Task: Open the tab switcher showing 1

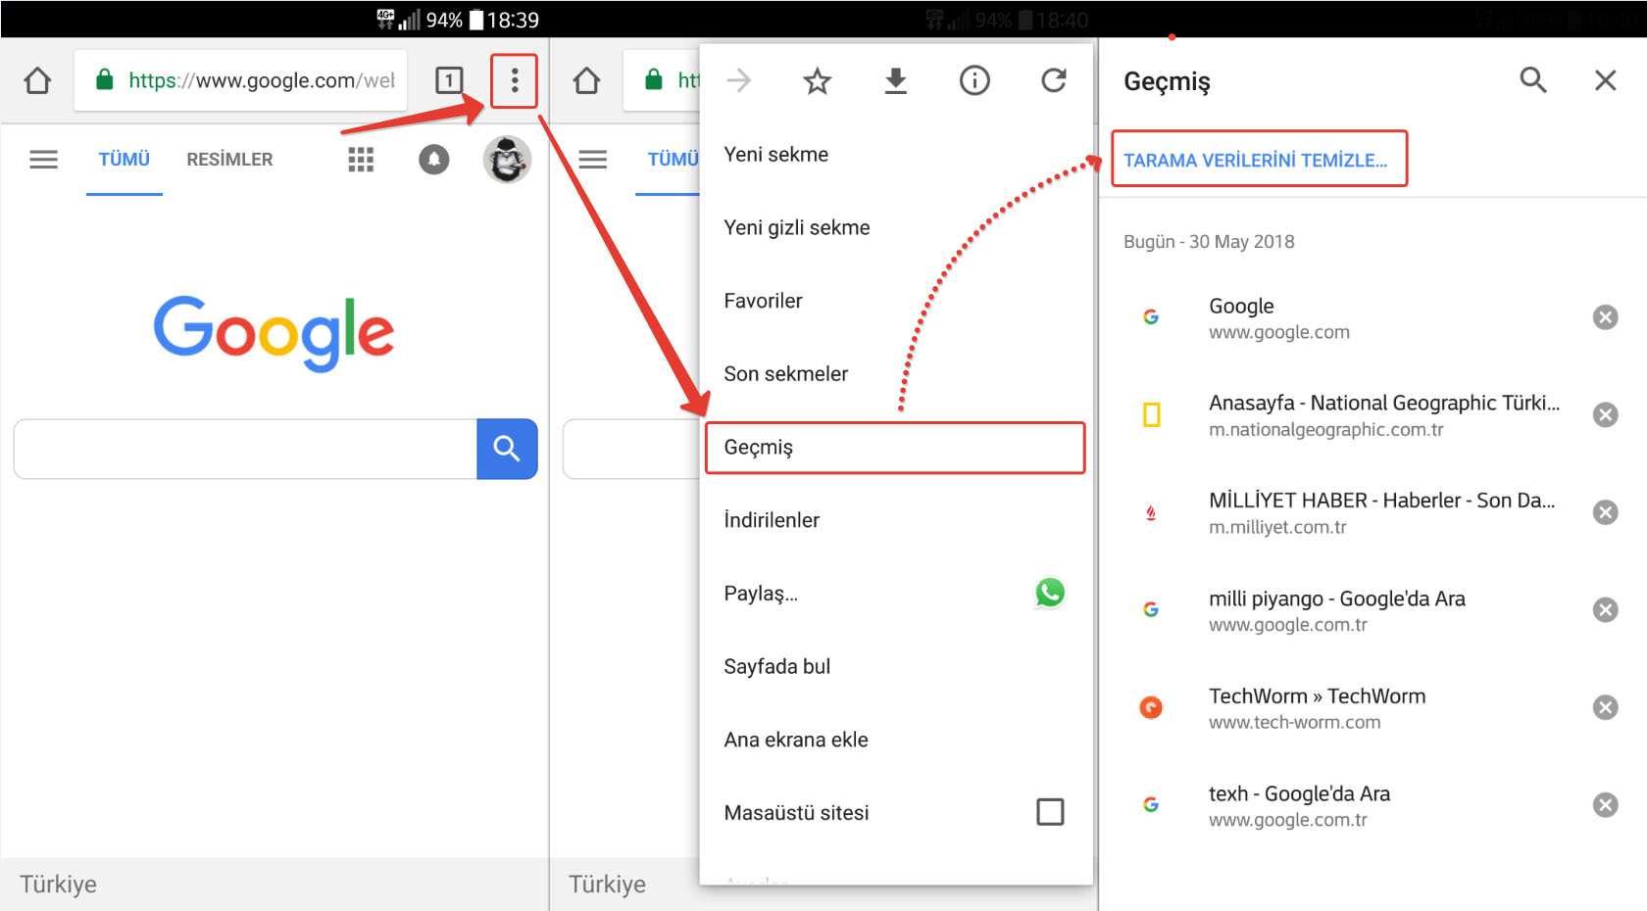Action: (448, 80)
